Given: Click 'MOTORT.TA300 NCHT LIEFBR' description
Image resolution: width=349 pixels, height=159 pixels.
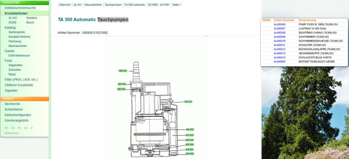Looking at the screenshot, I should point(316,62).
